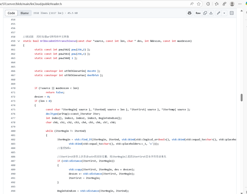This screenshot has height=194, width=247.
Task: Edit this file with the pencil icon
Action: click(x=219, y=13)
